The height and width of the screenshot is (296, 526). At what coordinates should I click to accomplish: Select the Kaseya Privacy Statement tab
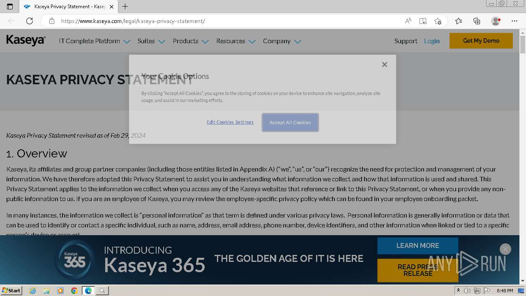click(x=68, y=7)
